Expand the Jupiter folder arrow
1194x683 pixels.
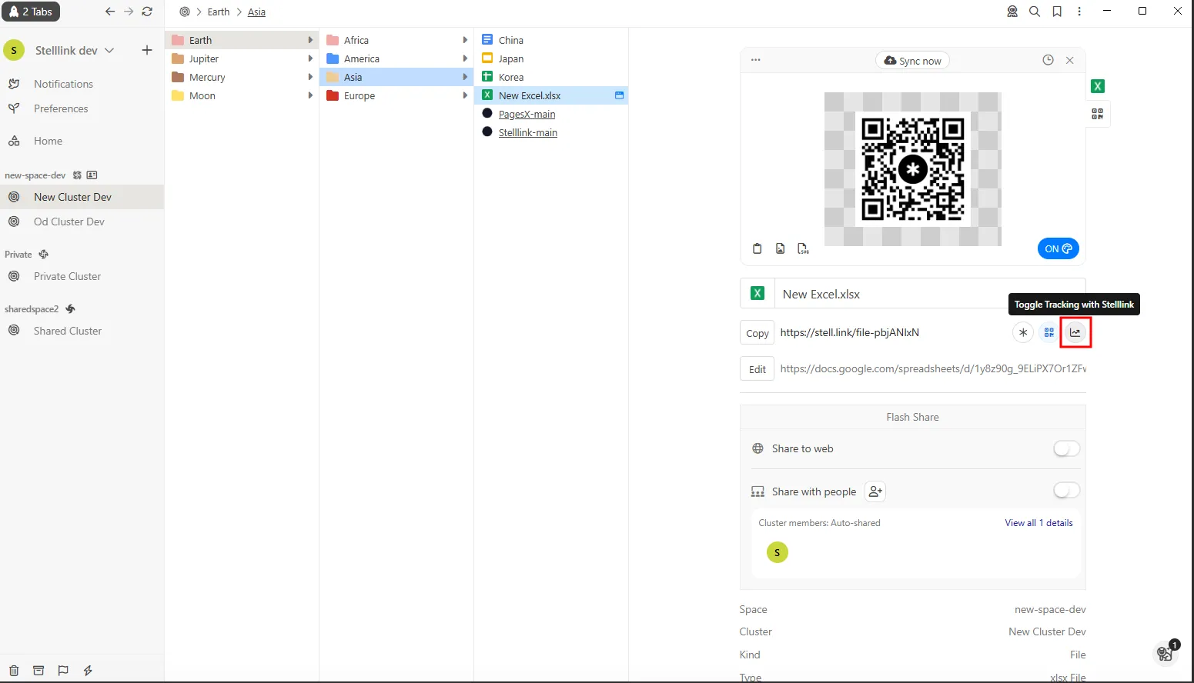[x=310, y=58]
